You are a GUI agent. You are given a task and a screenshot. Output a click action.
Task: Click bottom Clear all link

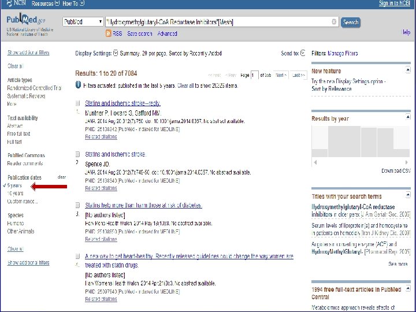15,249
